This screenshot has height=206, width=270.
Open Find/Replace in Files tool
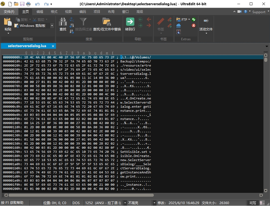(x=107, y=22)
